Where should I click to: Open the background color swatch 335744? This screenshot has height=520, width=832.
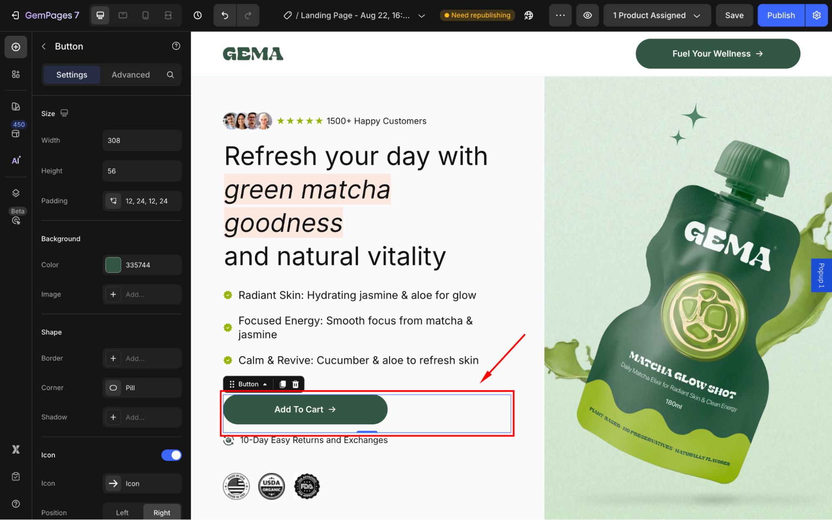(x=113, y=265)
